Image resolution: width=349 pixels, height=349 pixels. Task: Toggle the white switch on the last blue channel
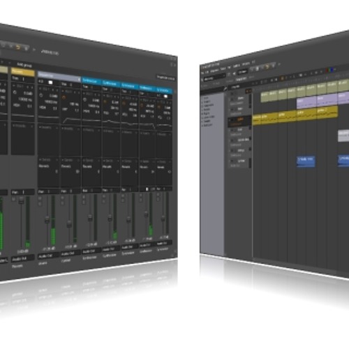165,96
